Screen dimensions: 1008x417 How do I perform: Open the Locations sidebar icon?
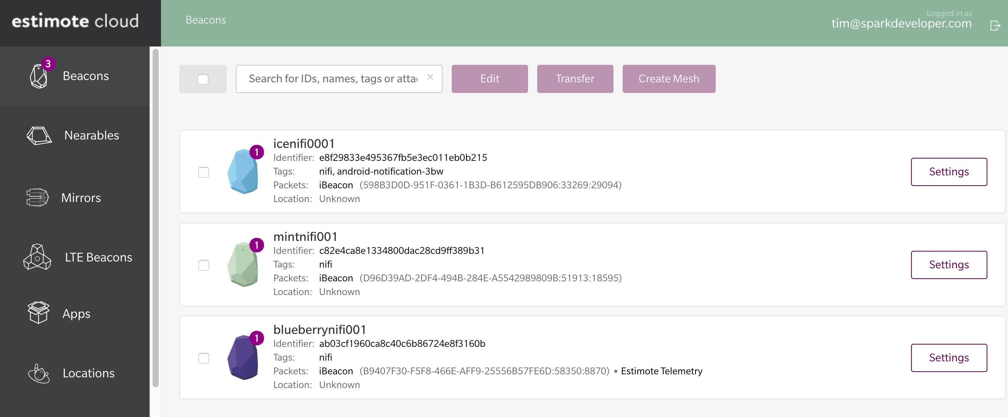[39, 373]
